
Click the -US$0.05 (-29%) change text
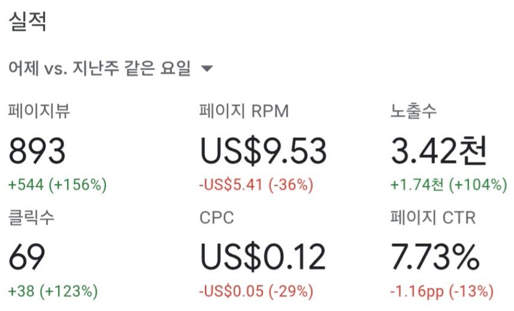[256, 291]
